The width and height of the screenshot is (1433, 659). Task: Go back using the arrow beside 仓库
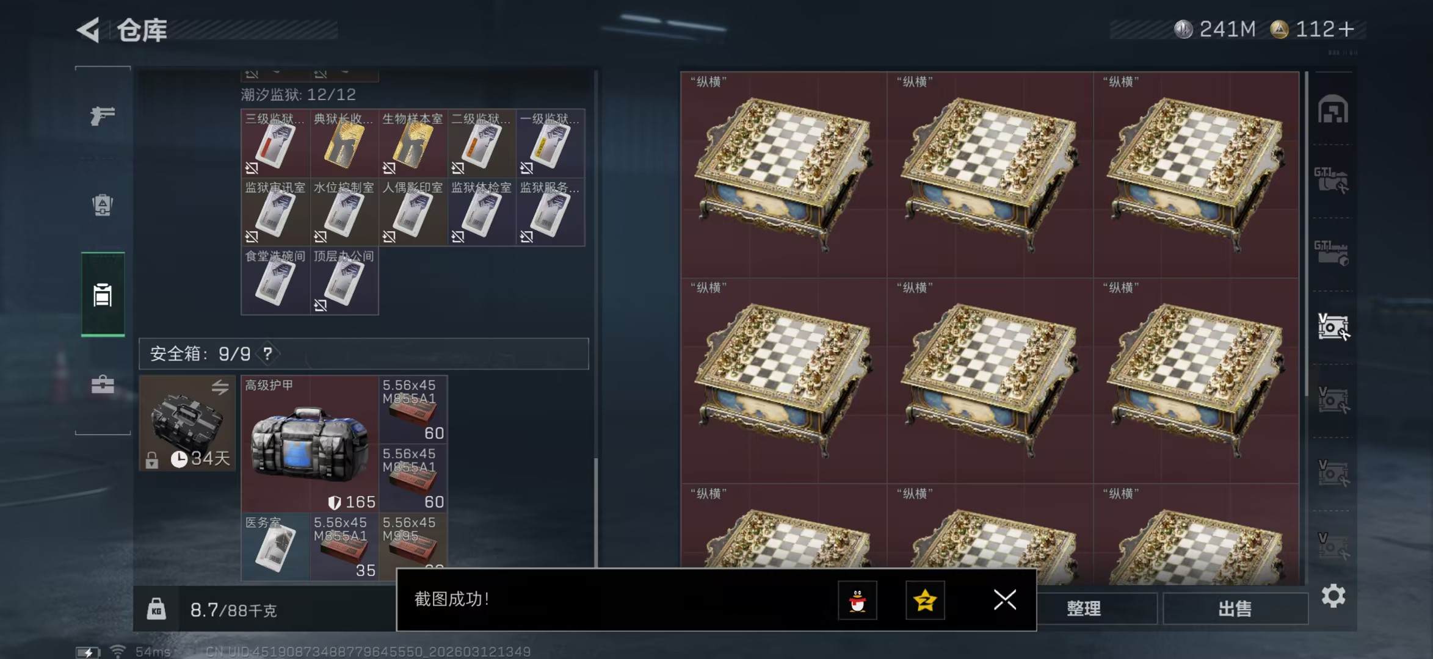click(89, 30)
